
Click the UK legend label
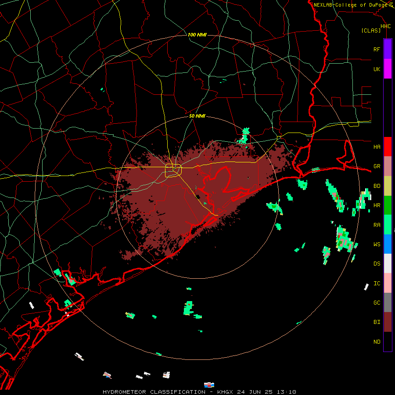377,69
